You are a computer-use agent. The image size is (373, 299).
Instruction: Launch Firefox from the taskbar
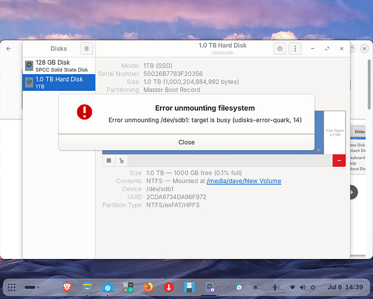148,287
